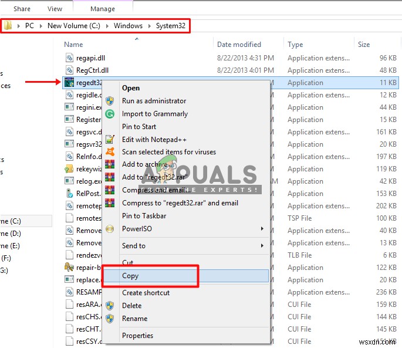Click the repair-b file icon

point(69,267)
